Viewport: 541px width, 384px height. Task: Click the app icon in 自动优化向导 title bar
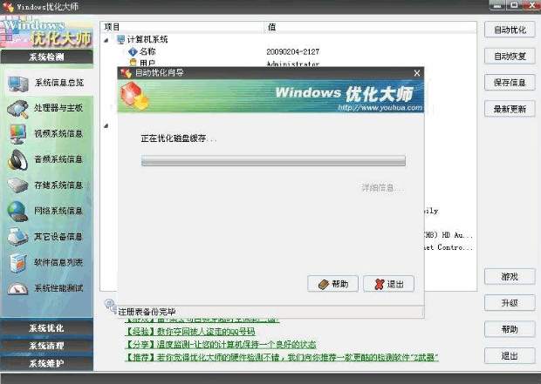tap(126, 72)
